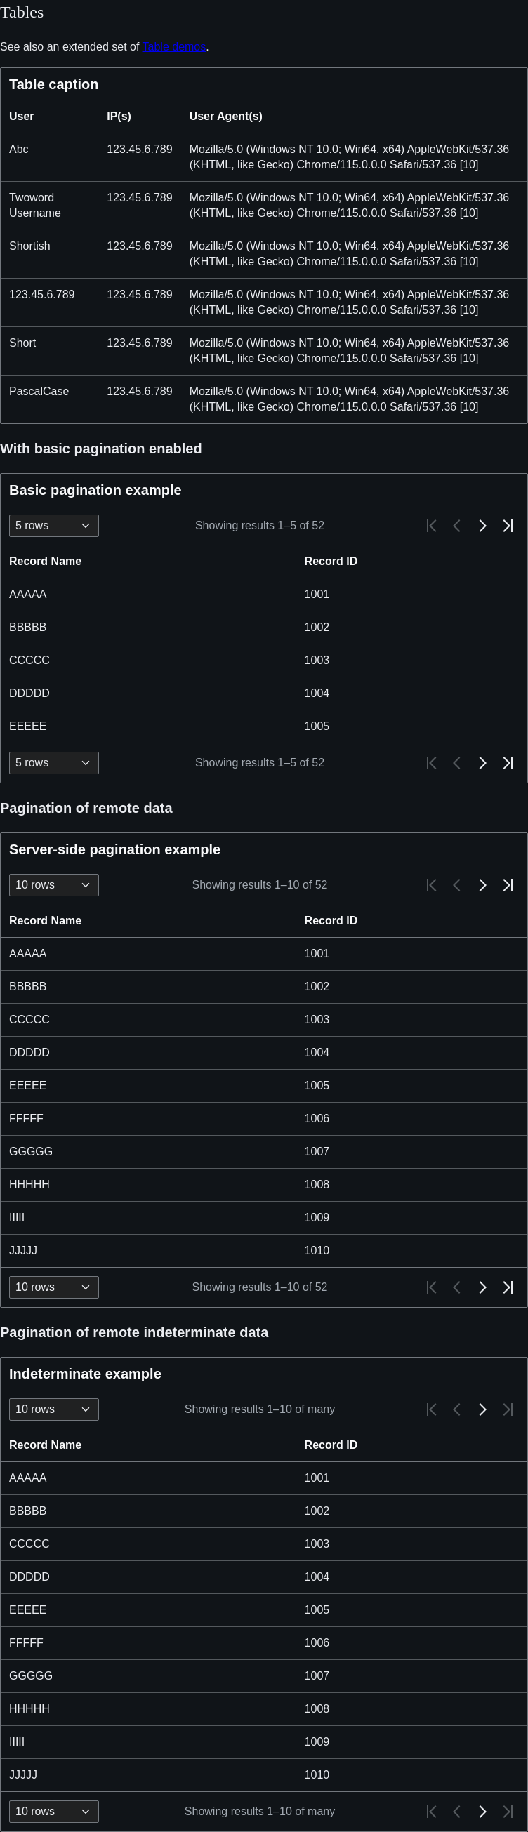Expand 10 rows selector below Server-side table
The width and height of the screenshot is (528, 1832).
tap(54, 1287)
